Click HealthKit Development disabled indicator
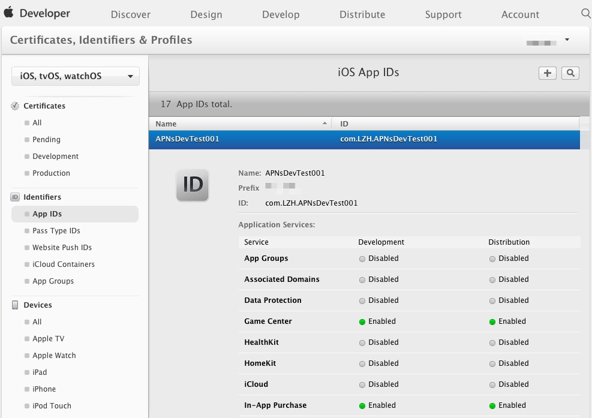The image size is (592, 418). (362, 343)
